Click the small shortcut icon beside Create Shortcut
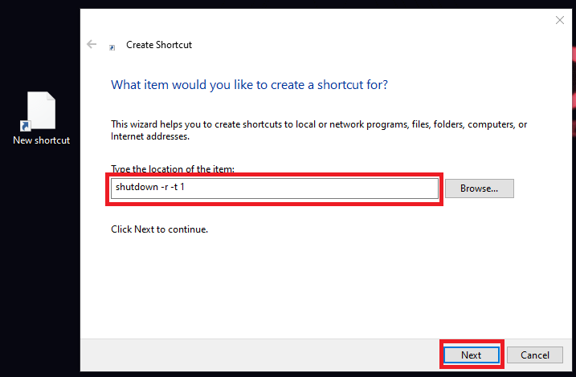Image resolution: width=576 pixels, height=377 pixels. pos(112,47)
